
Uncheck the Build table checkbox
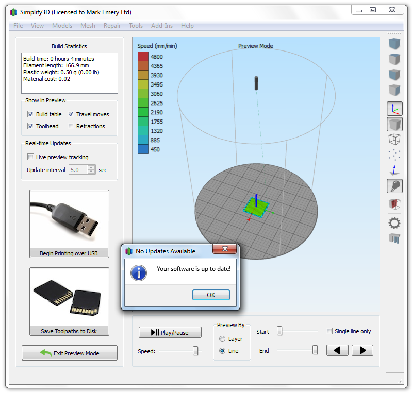[x=31, y=114]
